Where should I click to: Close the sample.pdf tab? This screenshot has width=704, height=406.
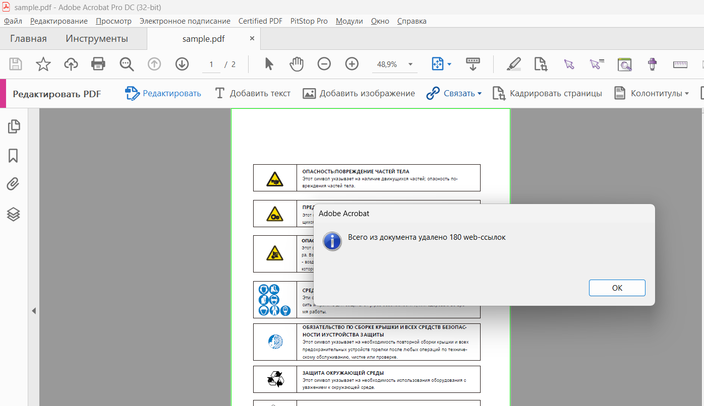tap(252, 38)
